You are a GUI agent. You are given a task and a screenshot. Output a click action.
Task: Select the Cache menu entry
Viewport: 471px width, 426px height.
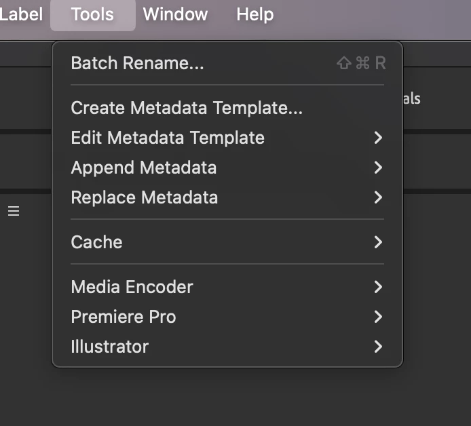[x=97, y=242]
